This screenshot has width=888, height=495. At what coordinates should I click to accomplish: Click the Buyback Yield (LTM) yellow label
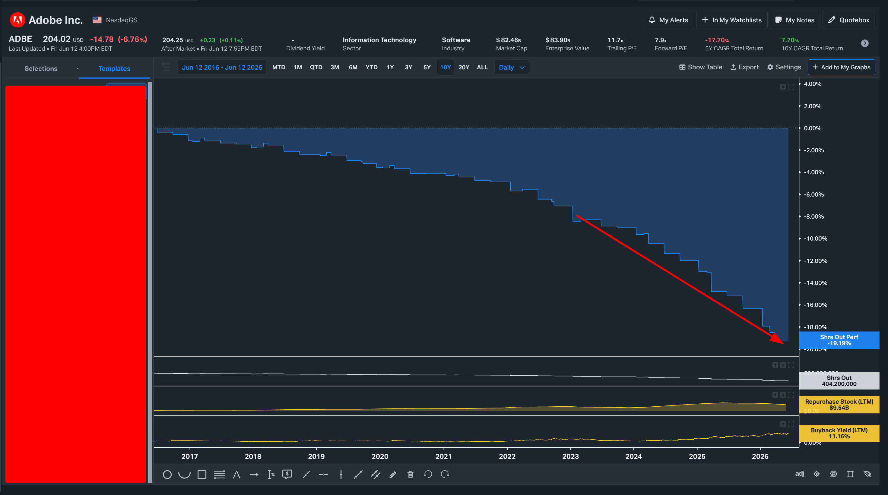[839, 433]
